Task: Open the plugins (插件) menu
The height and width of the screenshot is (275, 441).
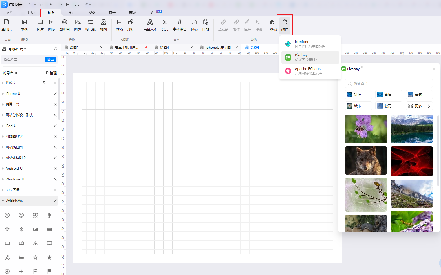Action: (x=285, y=25)
